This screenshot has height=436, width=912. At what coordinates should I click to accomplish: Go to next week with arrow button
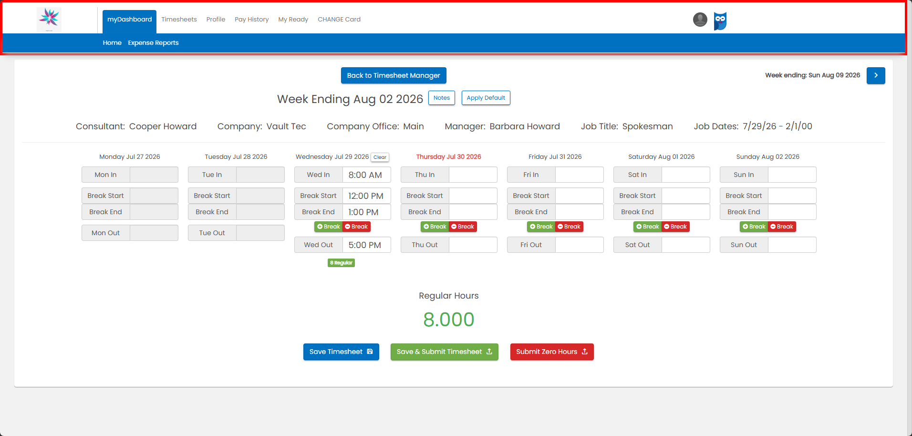876,75
